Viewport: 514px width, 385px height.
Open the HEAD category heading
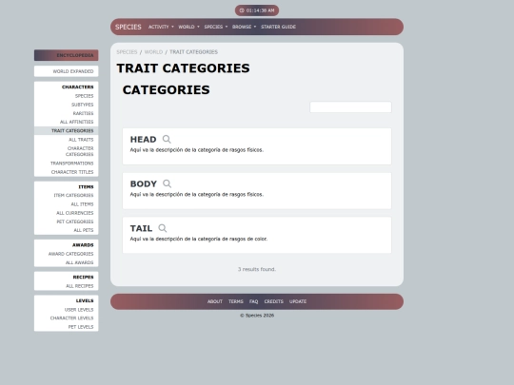coord(143,140)
